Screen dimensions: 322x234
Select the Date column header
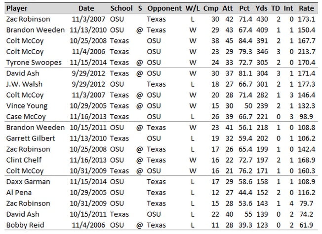(86, 8)
